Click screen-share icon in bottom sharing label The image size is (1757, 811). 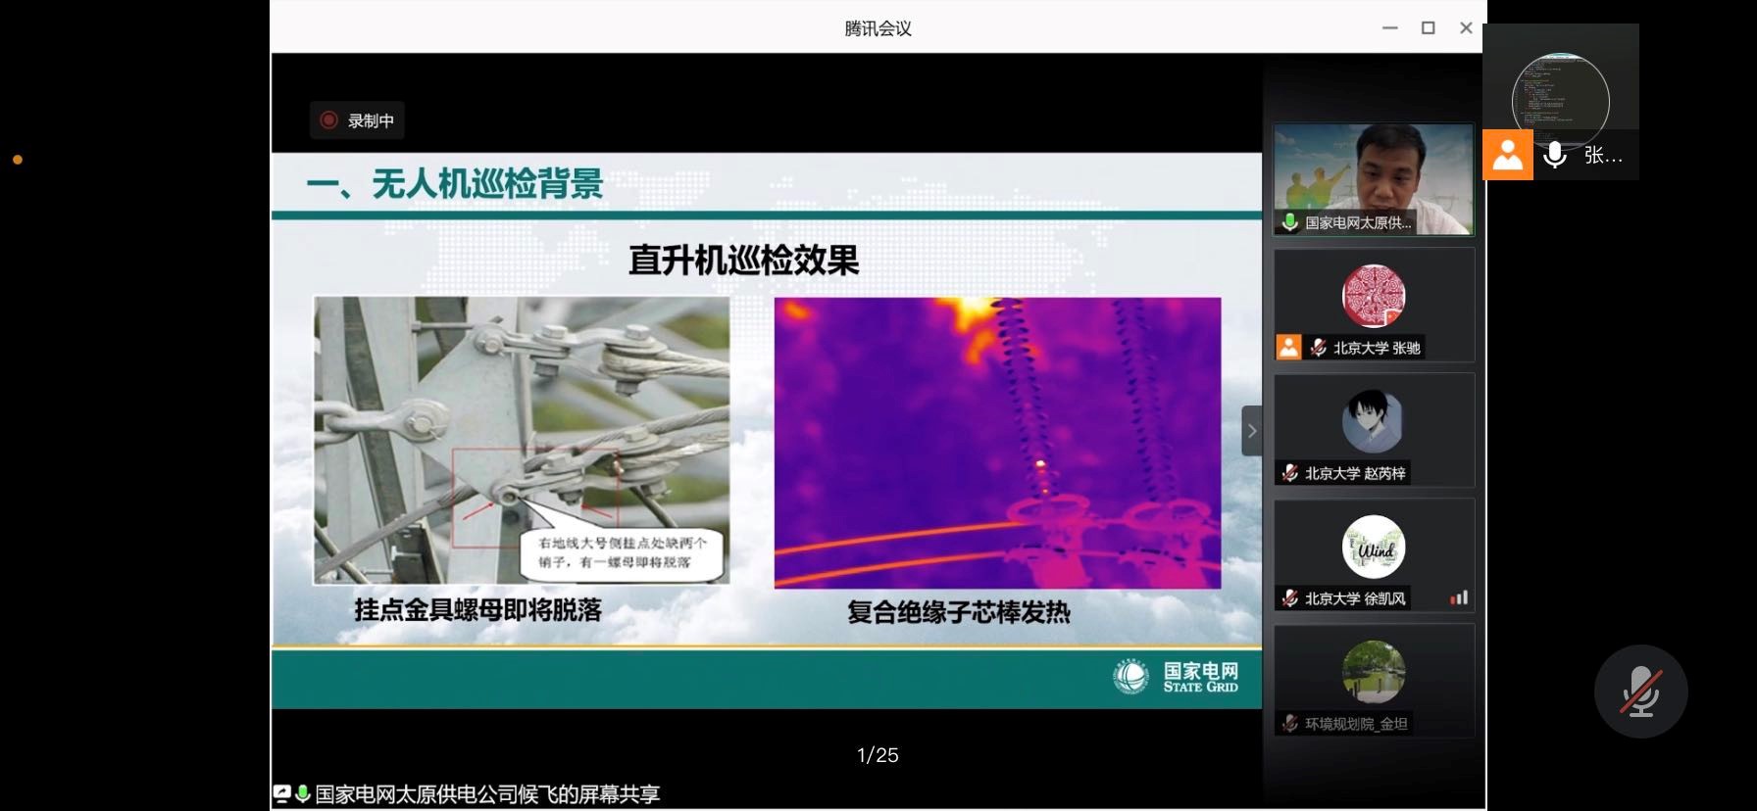click(x=282, y=794)
